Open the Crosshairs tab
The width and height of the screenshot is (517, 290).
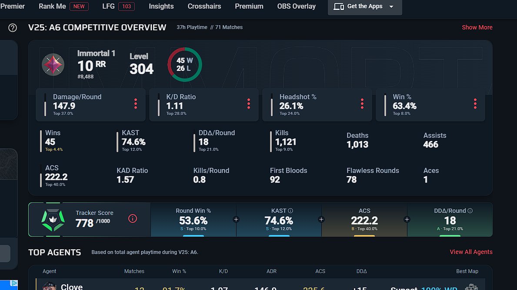click(204, 6)
